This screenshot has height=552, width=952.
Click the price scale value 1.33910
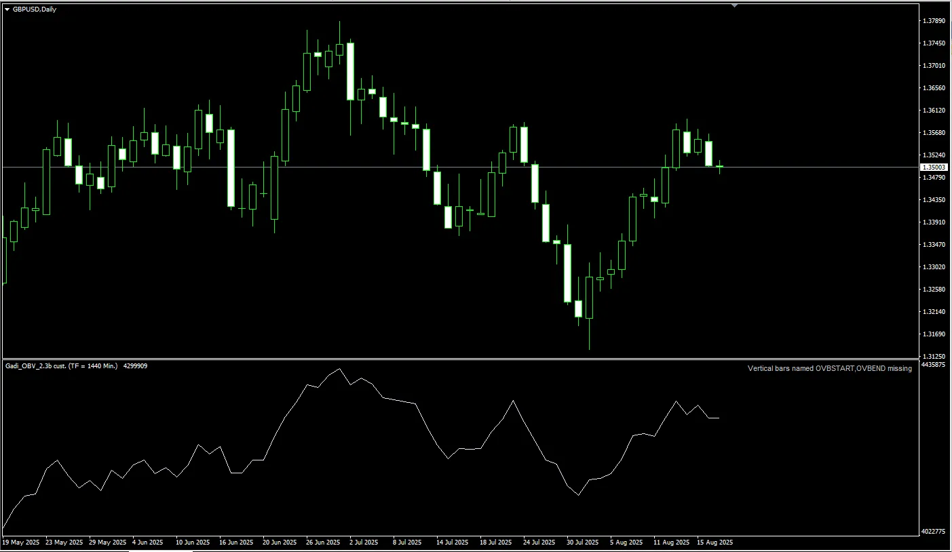(935, 222)
